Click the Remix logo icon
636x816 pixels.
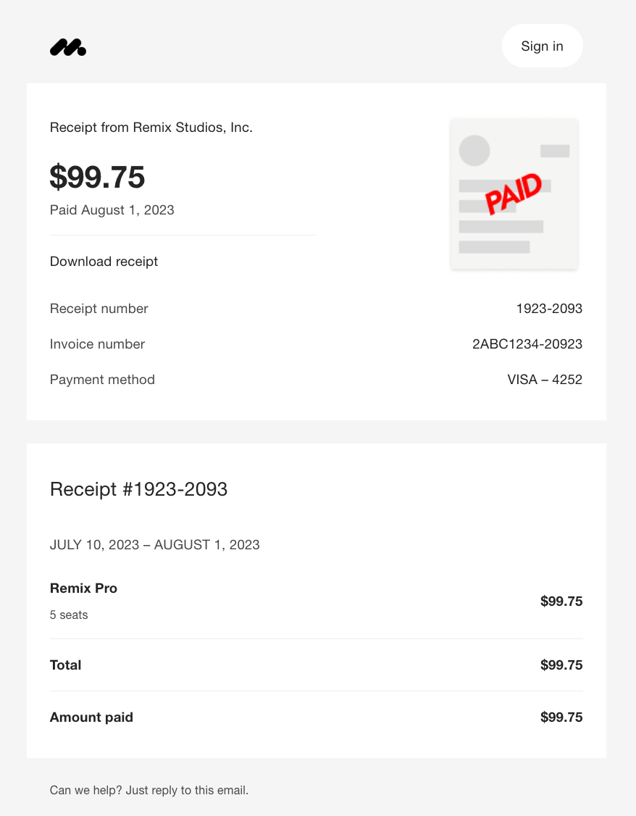[68, 47]
